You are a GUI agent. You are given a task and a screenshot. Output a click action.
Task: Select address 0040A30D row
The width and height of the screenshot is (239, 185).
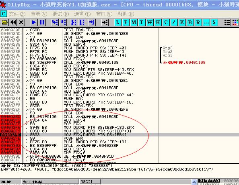(x=10, y=156)
